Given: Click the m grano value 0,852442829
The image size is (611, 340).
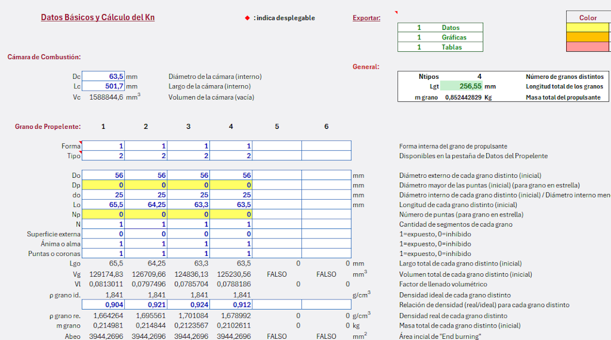Looking at the screenshot, I should pyautogui.click(x=463, y=97).
